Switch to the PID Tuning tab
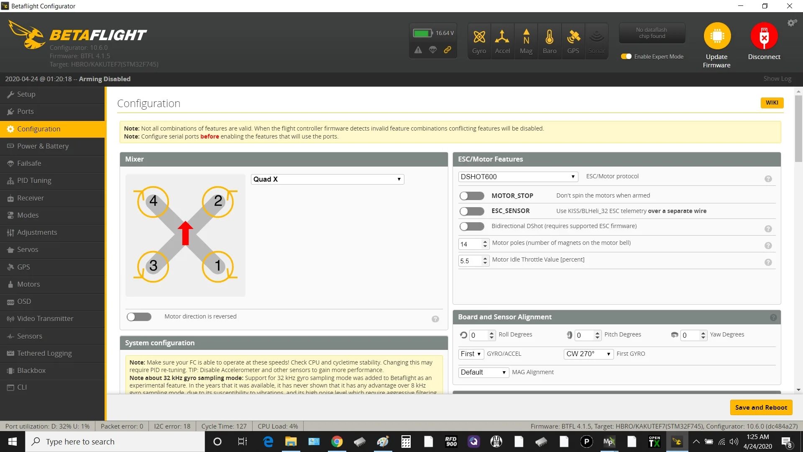The height and width of the screenshot is (452, 803). (x=34, y=180)
